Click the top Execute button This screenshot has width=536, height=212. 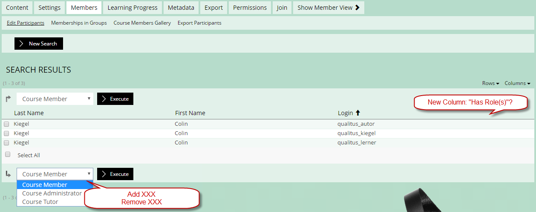coord(115,99)
